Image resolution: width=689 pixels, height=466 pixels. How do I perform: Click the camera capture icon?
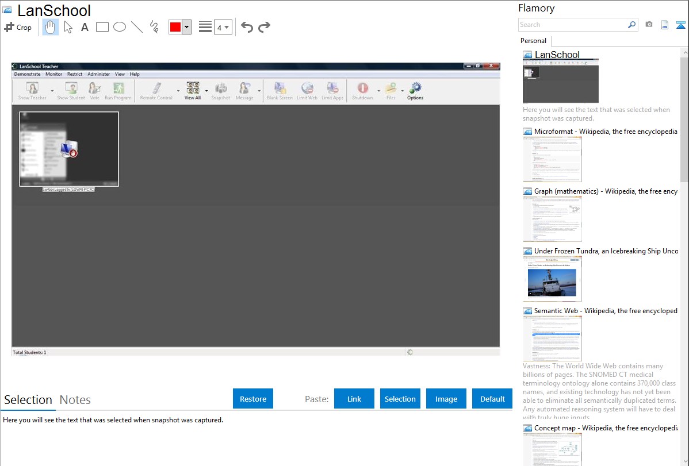[x=649, y=25]
